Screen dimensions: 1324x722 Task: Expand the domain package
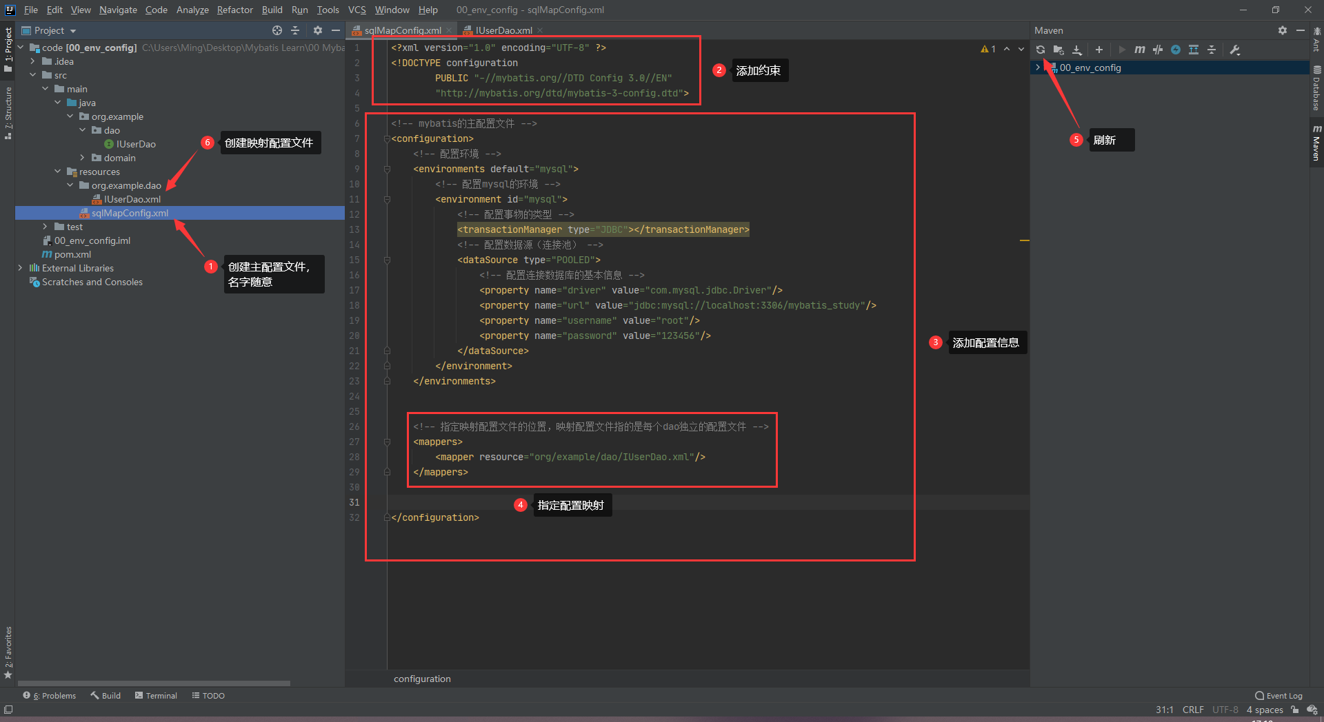(x=83, y=158)
